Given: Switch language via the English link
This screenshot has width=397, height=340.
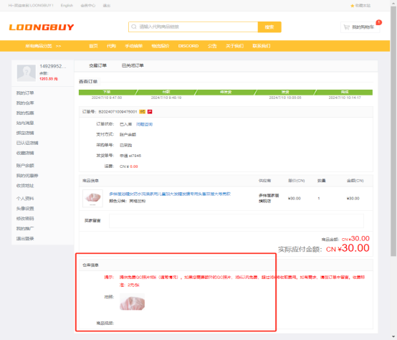Looking at the screenshot, I should [x=67, y=6].
